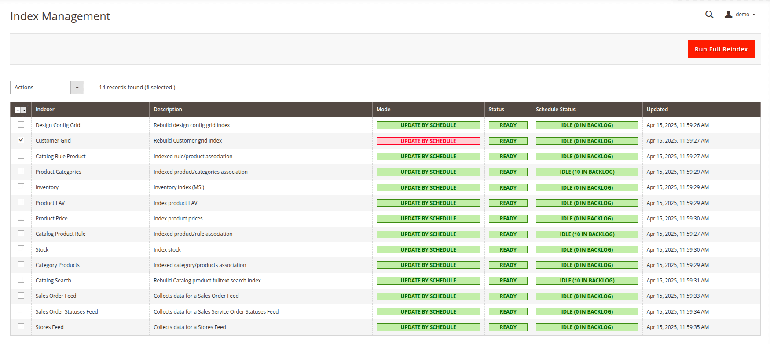
Task: Open the Actions dropdown
Action: (47, 88)
